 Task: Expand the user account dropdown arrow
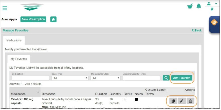coord(216,4)
